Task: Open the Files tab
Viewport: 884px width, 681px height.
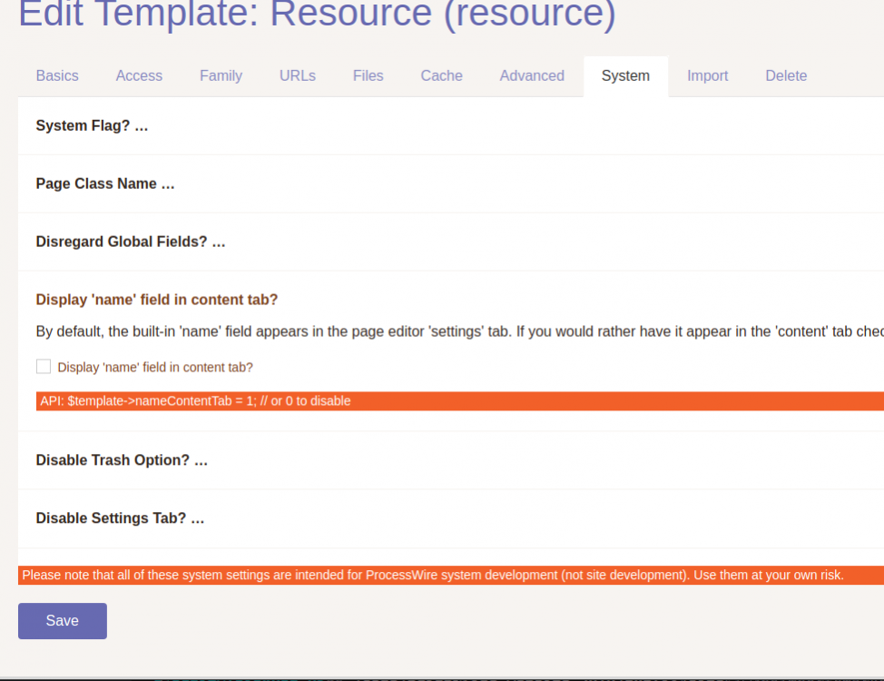Action: click(x=368, y=76)
